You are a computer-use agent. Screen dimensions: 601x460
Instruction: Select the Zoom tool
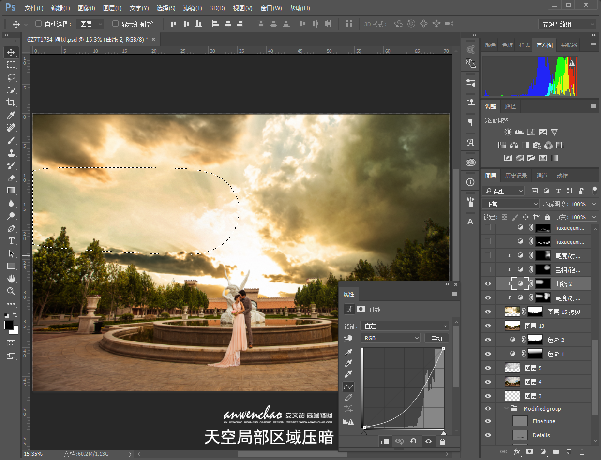pos(11,291)
